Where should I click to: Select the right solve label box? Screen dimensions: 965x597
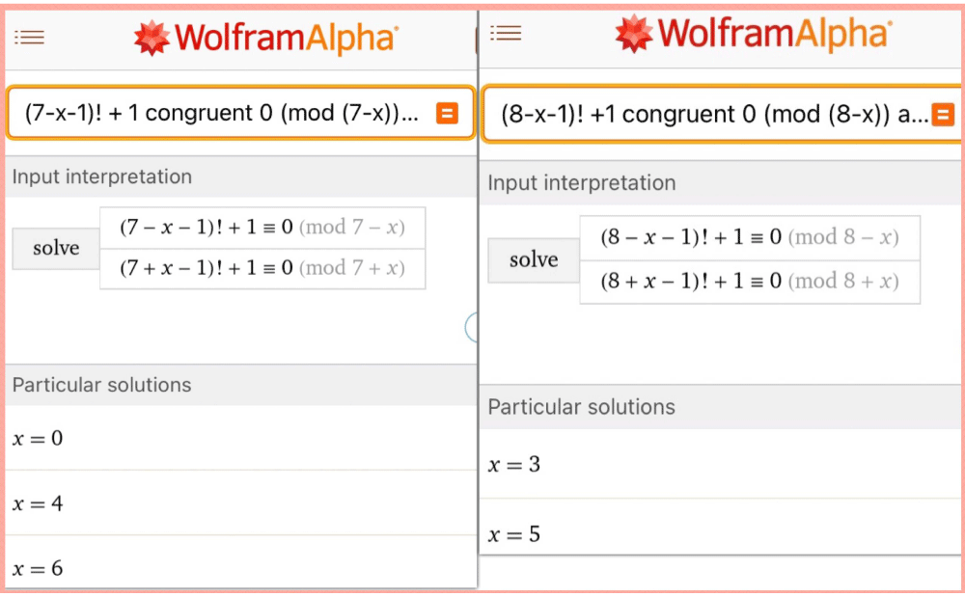coord(534,260)
